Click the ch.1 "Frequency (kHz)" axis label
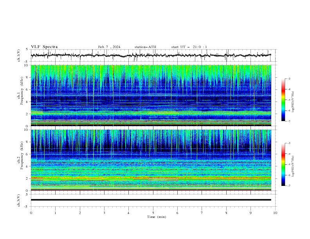 [x=22, y=90]
